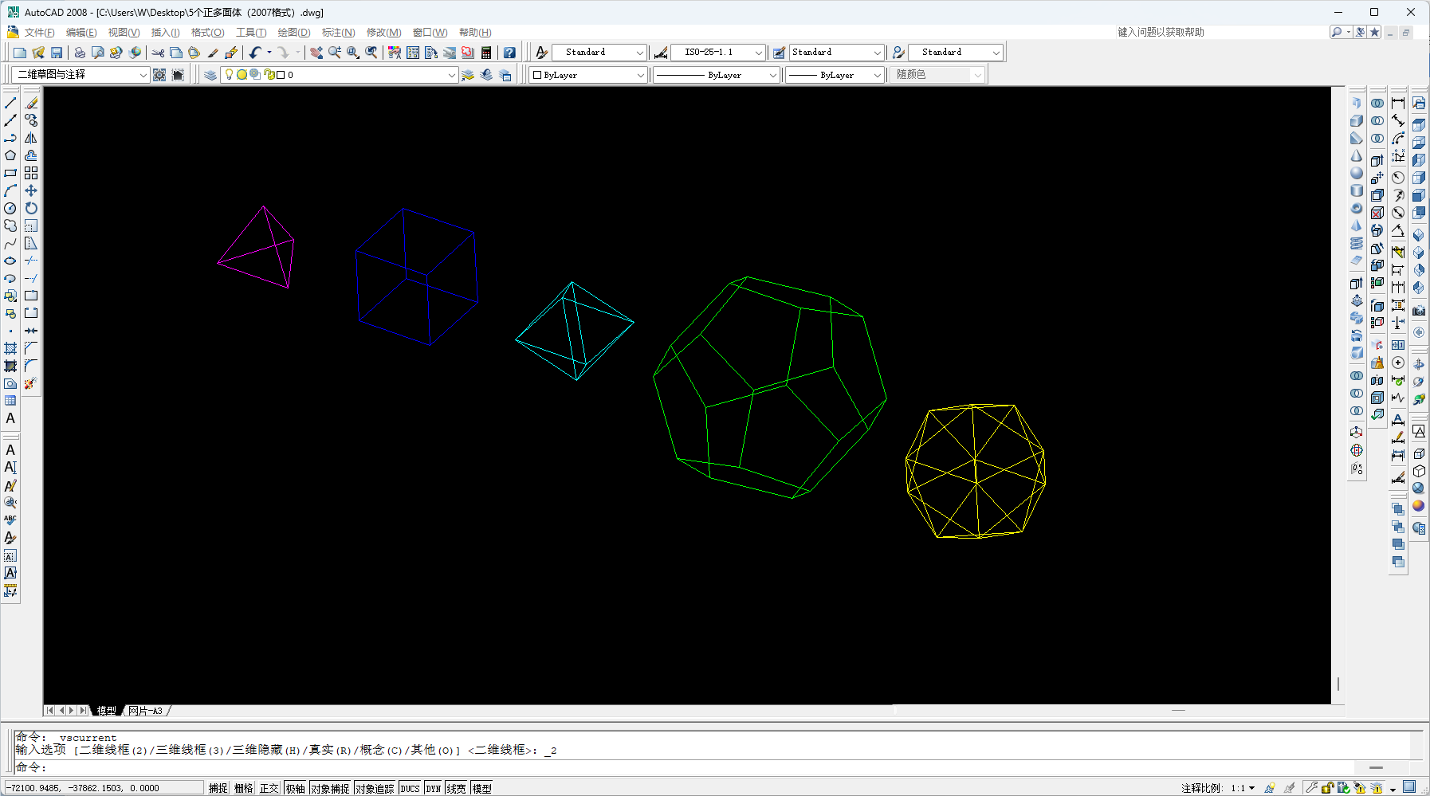Toggle DUCS dynamic UCS

click(410, 788)
